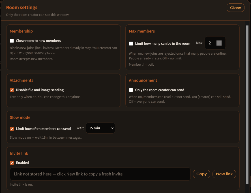Open the Wait 15 min dropdown
The width and height of the screenshot is (251, 193).
click(x=100, y=128)
